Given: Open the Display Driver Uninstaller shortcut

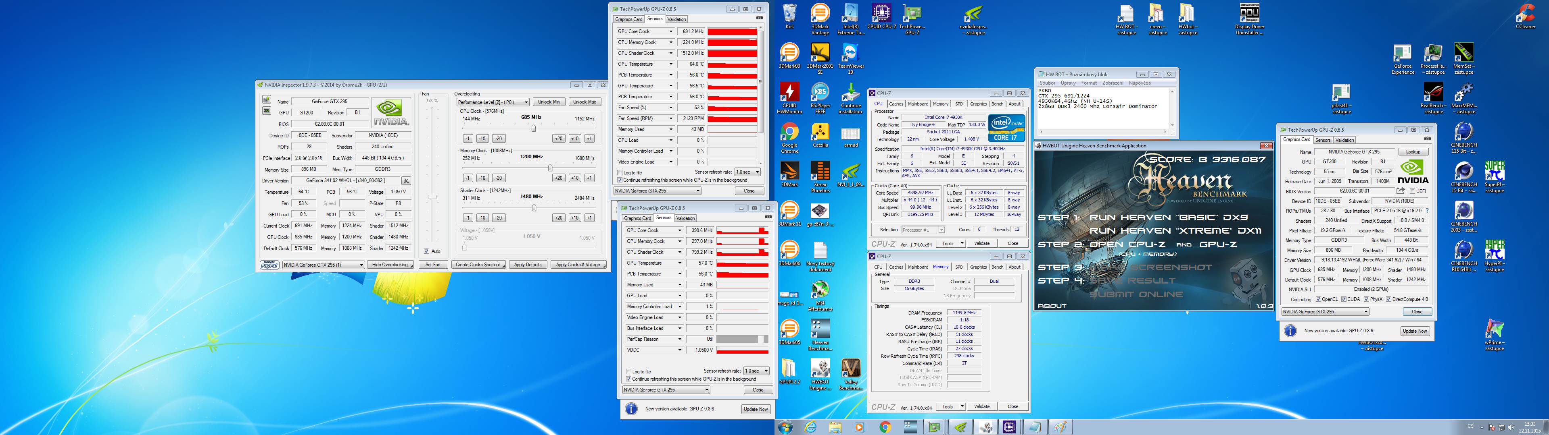Looking at the screenshot, I should point(1250,19).
